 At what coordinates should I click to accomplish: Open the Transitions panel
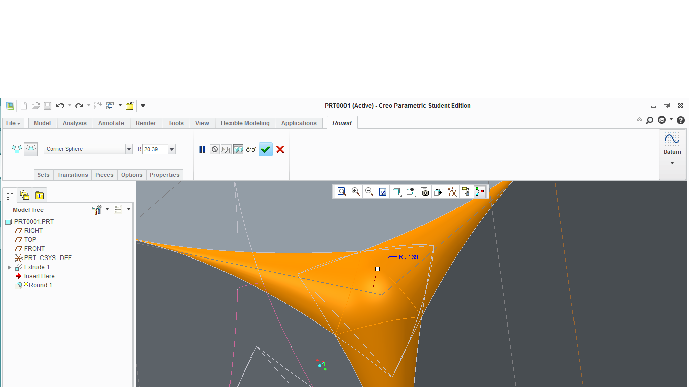[73, 175]
